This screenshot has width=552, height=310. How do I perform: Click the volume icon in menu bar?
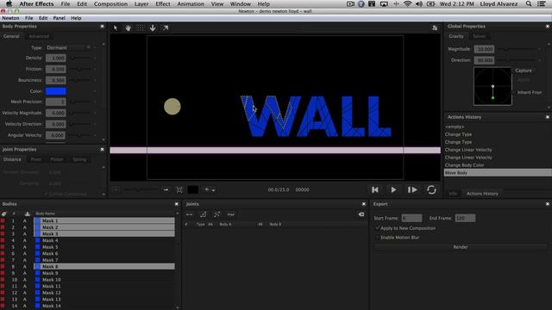tap(419, 3)
